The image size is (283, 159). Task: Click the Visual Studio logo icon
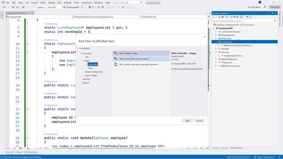(x=3, y=3)
